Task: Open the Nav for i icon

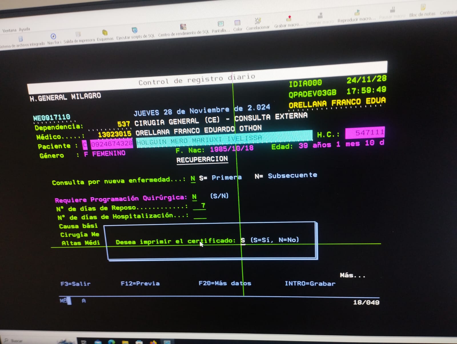Action: [53, 37]
